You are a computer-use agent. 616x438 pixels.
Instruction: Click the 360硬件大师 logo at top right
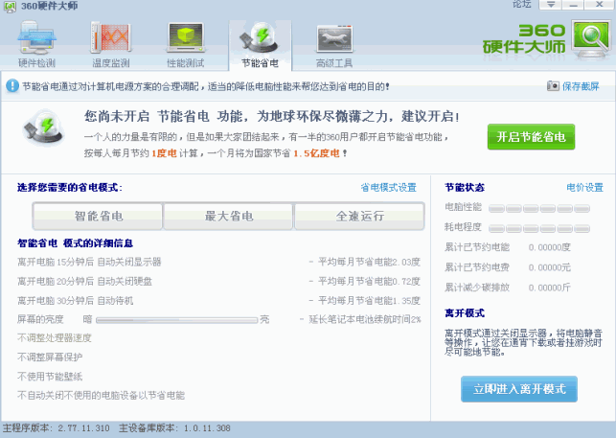click(x=547, y=39)
